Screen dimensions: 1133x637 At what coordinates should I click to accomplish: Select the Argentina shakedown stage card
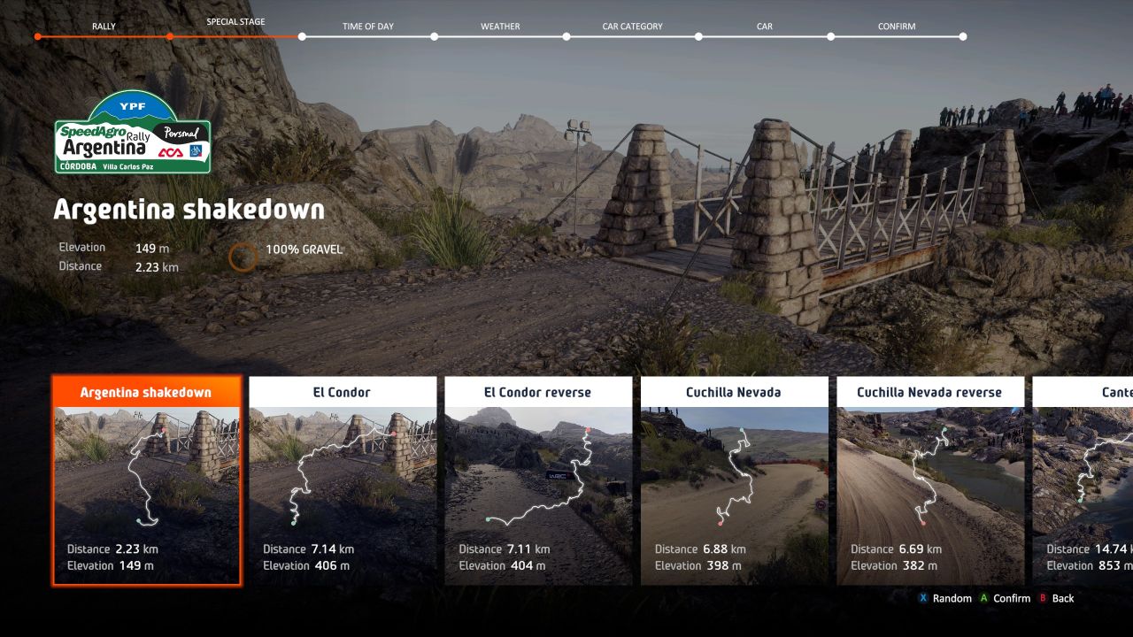click(x=146, y=480)
